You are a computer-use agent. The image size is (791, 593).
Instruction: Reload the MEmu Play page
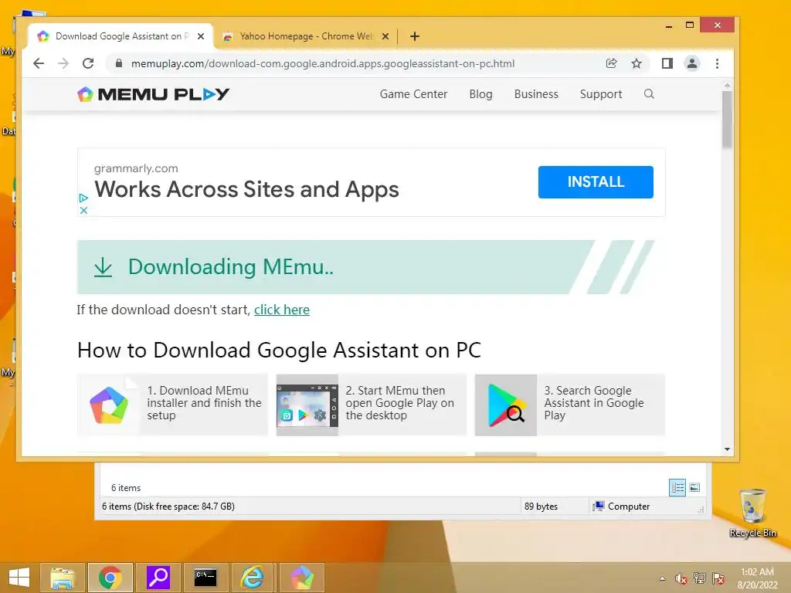click(88, 63)
